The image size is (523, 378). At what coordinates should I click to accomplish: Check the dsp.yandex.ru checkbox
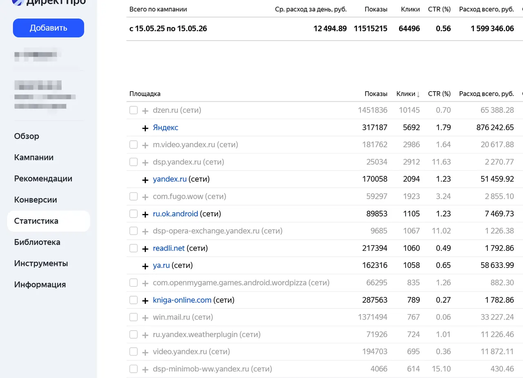click(134, 162)
